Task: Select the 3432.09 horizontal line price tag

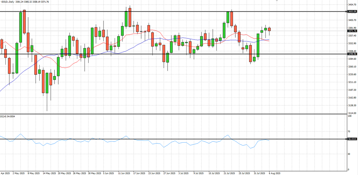Action: (352, 11)
